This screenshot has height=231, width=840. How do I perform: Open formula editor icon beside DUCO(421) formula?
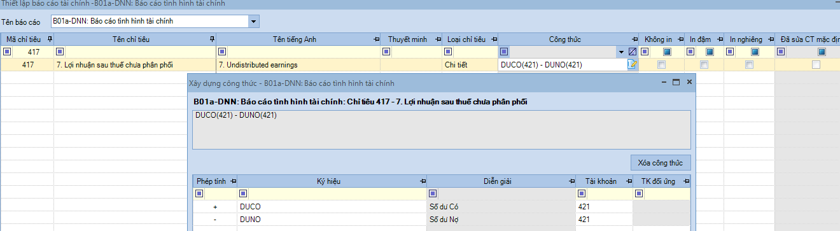click(x=632, y=64)
